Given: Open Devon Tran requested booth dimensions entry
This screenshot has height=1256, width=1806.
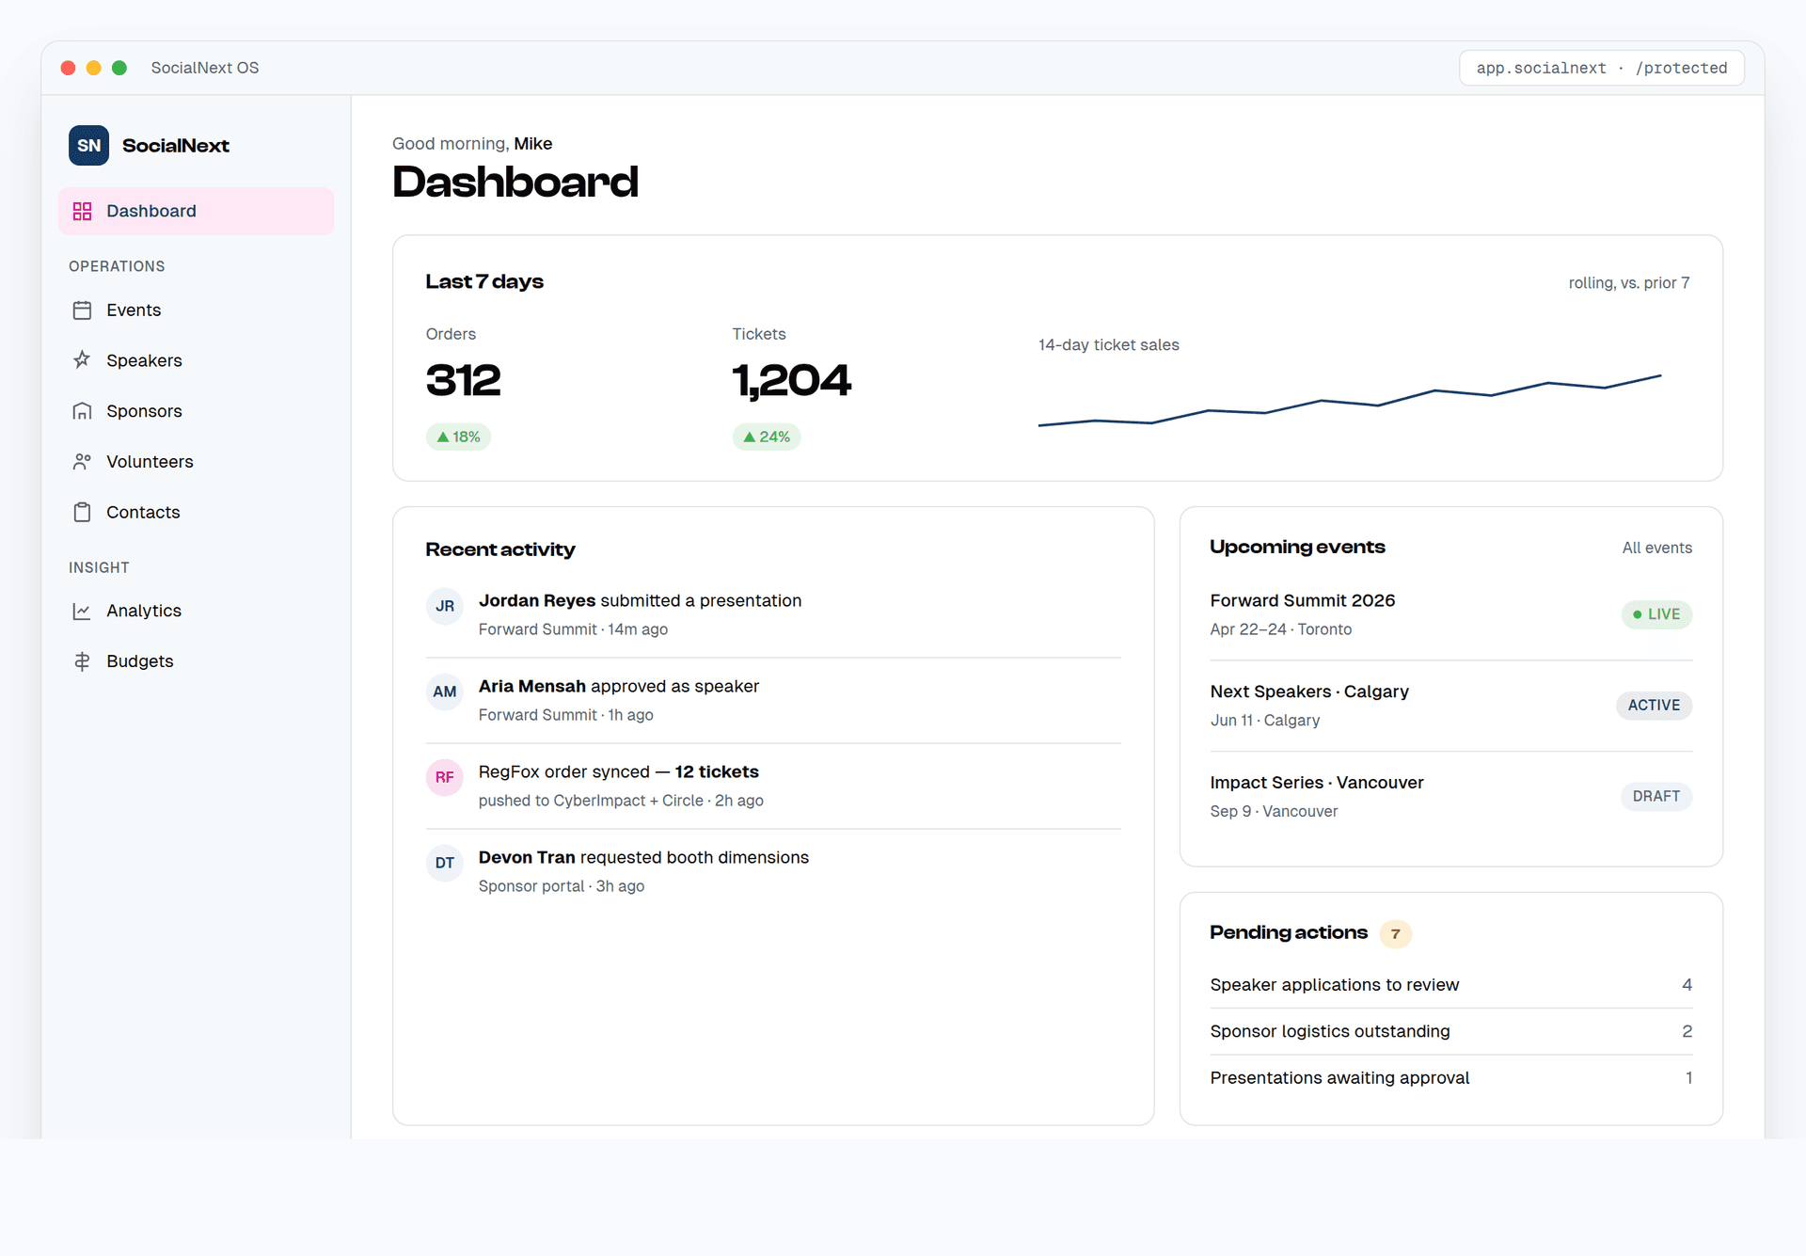Looking at the screenshot, I should 772,871.
